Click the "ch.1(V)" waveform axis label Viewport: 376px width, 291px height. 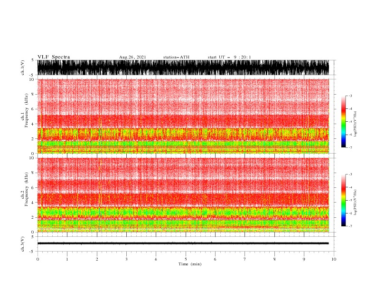pyautogui.click(x=23, y=68)
